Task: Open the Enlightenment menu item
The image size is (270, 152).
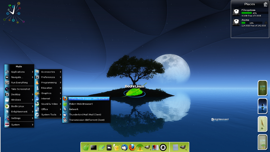Action: [19, 112]
